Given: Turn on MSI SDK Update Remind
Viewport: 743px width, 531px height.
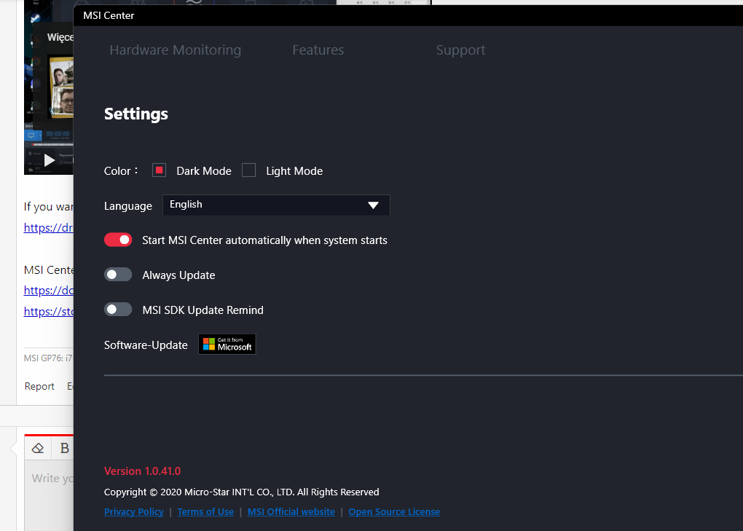Looking at the screenshot, I should (118, 310).
